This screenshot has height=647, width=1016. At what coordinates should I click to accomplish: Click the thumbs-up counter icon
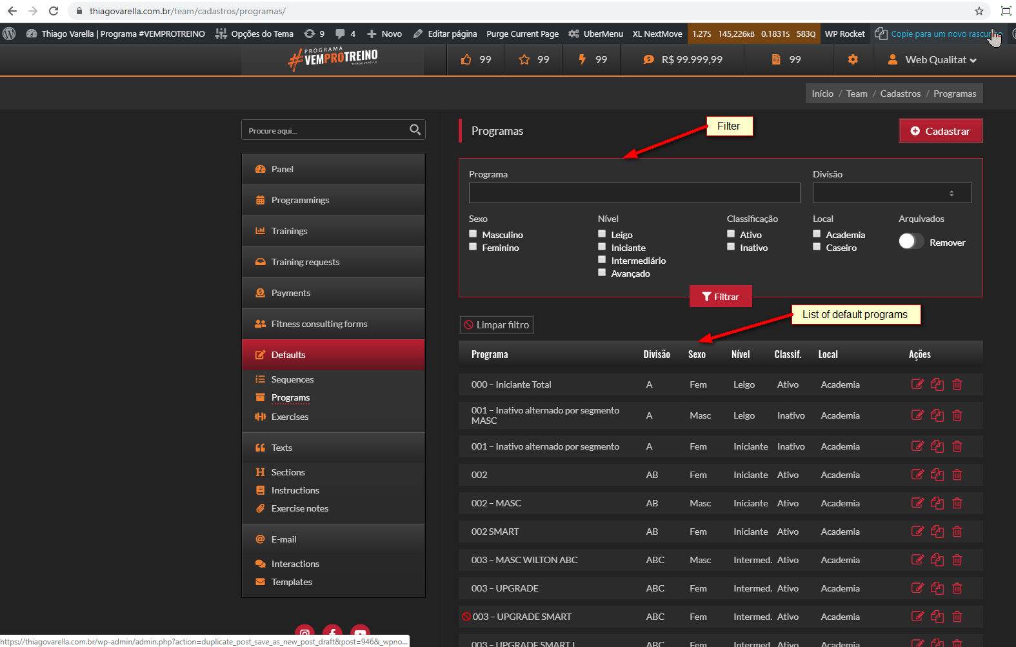(x=466, y=59)
